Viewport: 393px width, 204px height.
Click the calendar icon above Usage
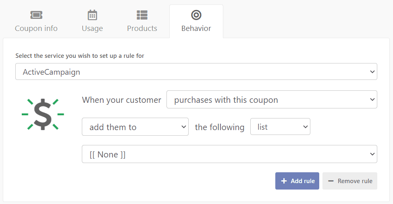pos(92,15)
